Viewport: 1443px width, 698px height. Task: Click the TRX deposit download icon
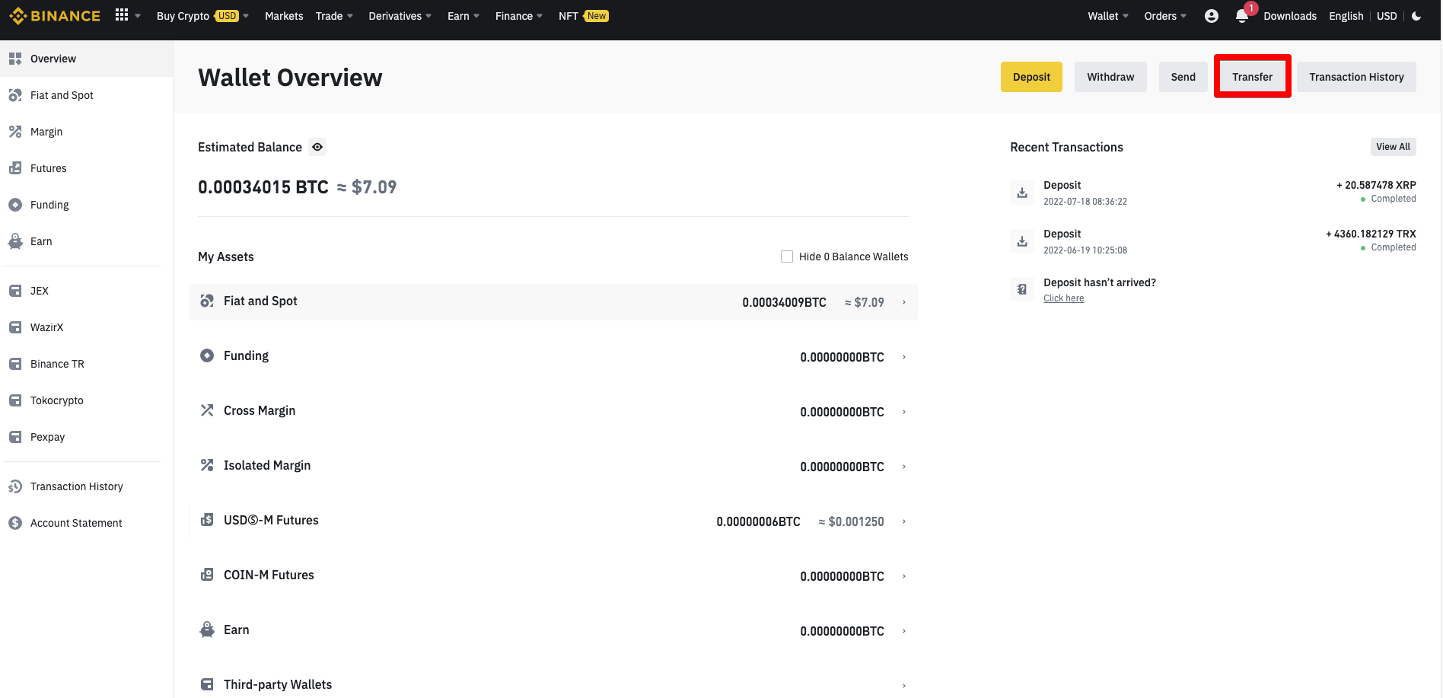click(1022, 241)
